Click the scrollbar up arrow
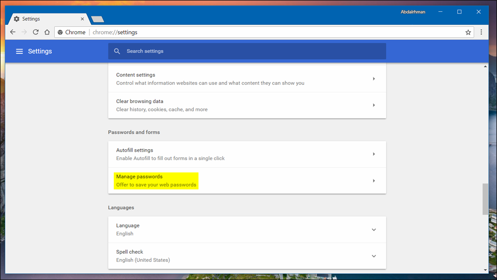 point(485,66)
